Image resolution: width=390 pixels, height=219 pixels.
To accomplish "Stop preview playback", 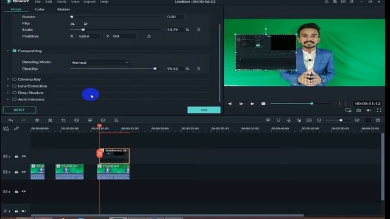I will click(x=263, y=103).
